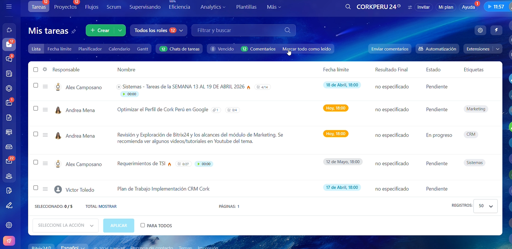
Task: Start the 00:00 timer on Requerimientos de TSI
Action: (204, 164)
